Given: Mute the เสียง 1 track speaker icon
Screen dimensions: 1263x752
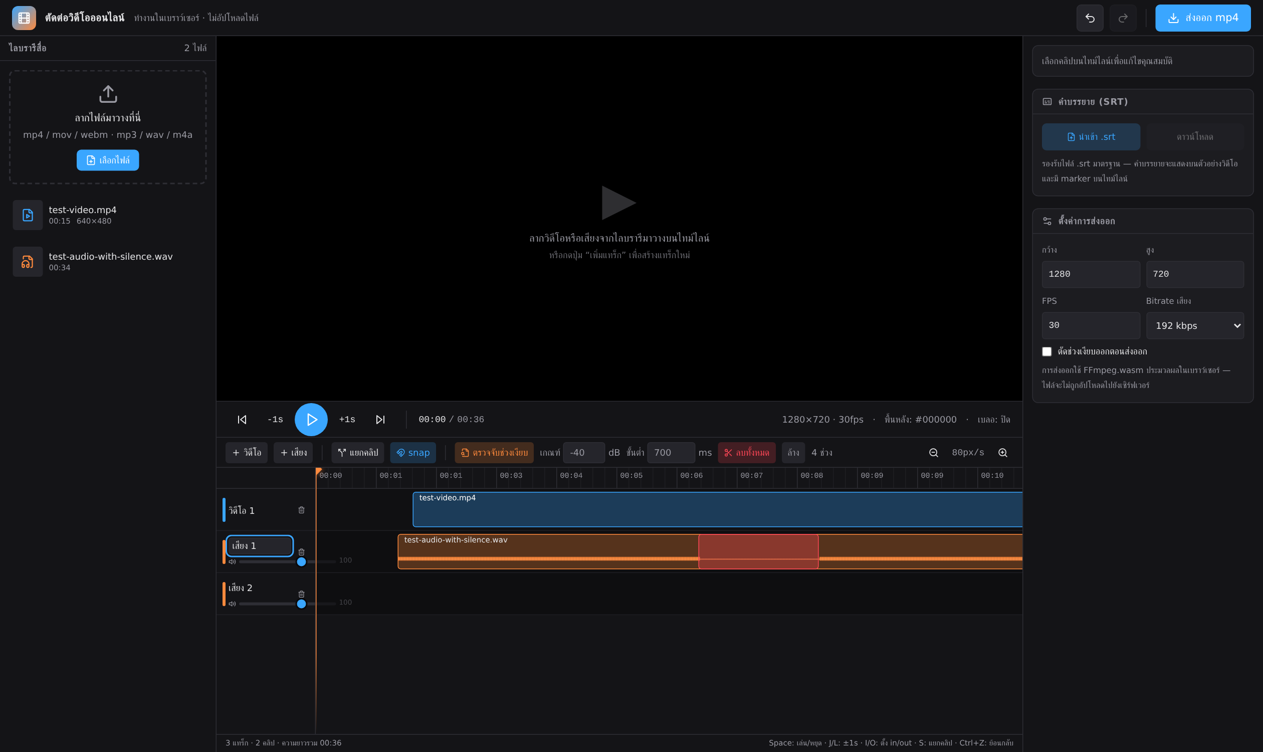Looking at the screenshot, I should [x=232, y=561].
